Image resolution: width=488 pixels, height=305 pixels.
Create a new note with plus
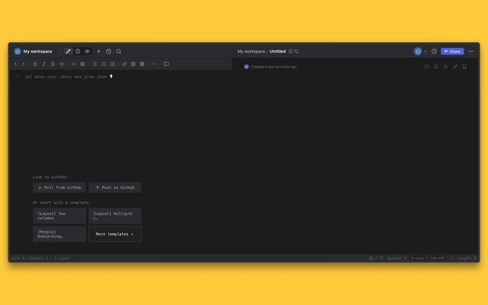pyautogui.click(x=98, y=51)
